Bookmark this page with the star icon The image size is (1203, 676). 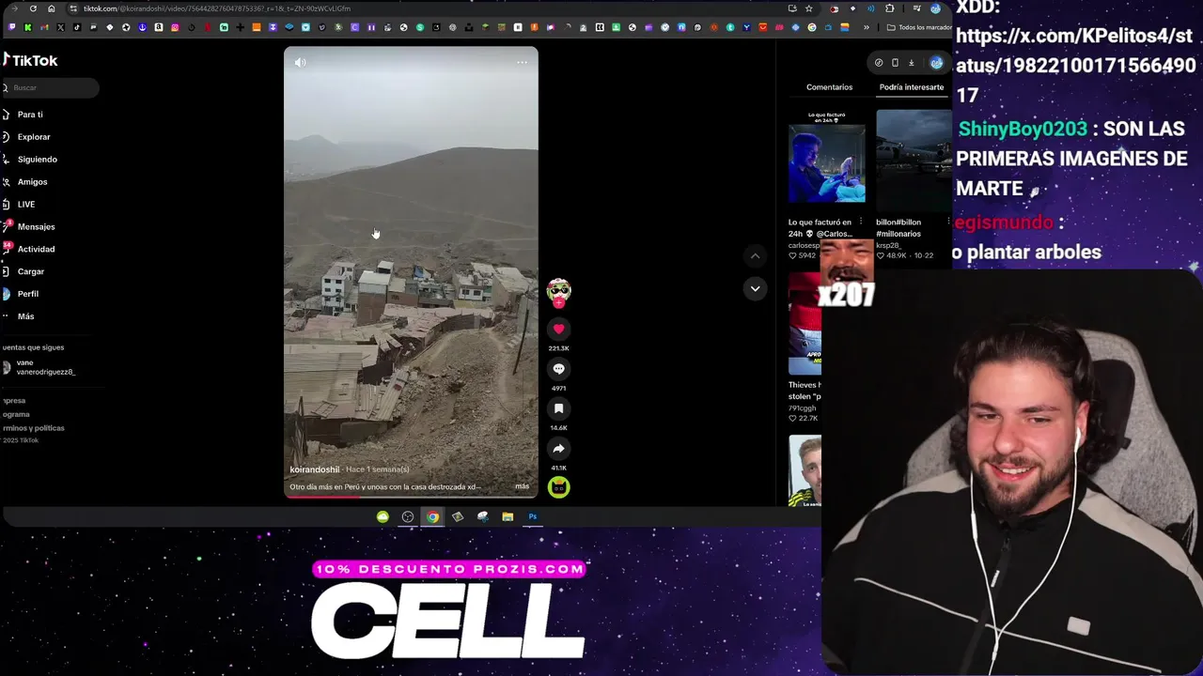[x=808, y=8]
